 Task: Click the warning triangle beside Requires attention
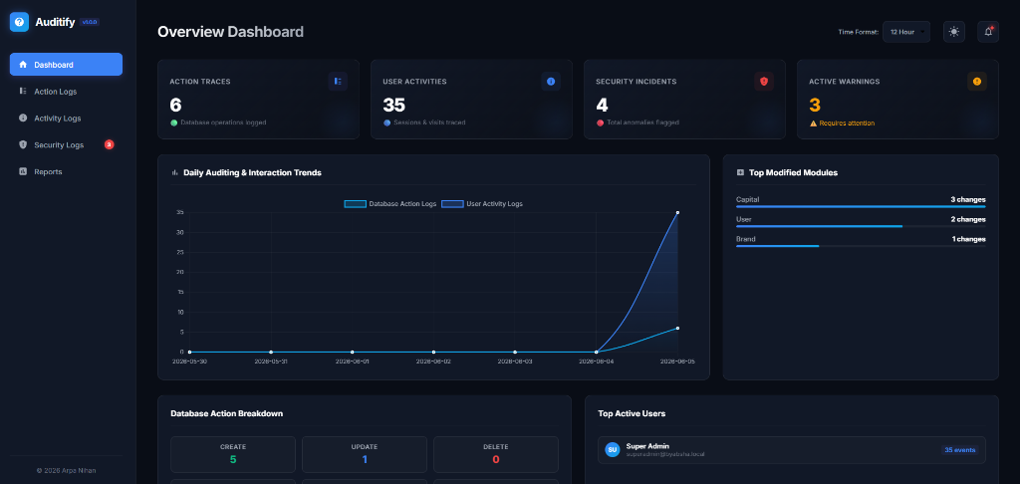813,122
